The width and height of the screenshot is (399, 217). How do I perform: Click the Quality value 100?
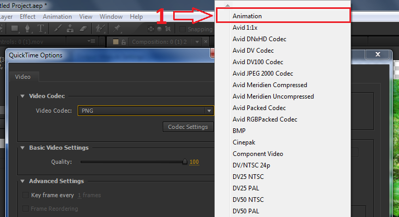[x=194, y=162]
